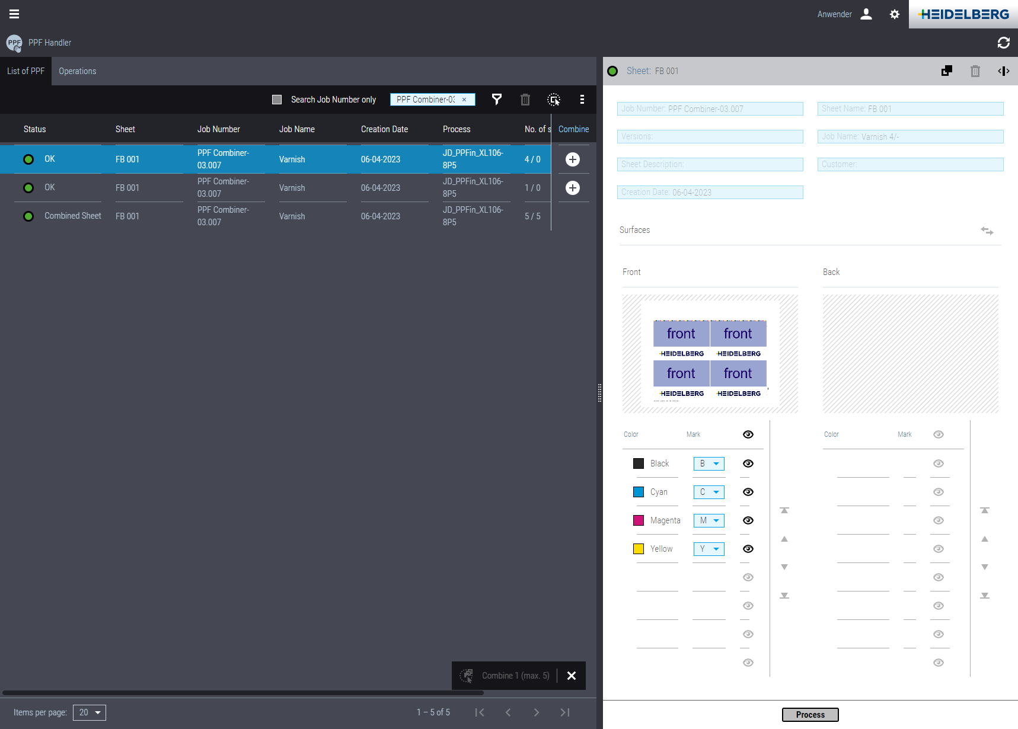Open the hamburger main menu

[14, 14]
